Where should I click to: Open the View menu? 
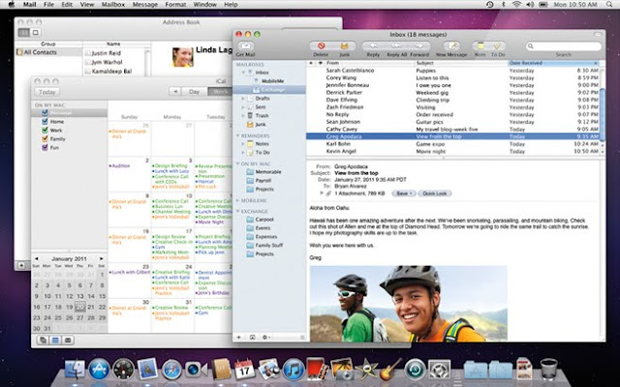tap(87, 4)
